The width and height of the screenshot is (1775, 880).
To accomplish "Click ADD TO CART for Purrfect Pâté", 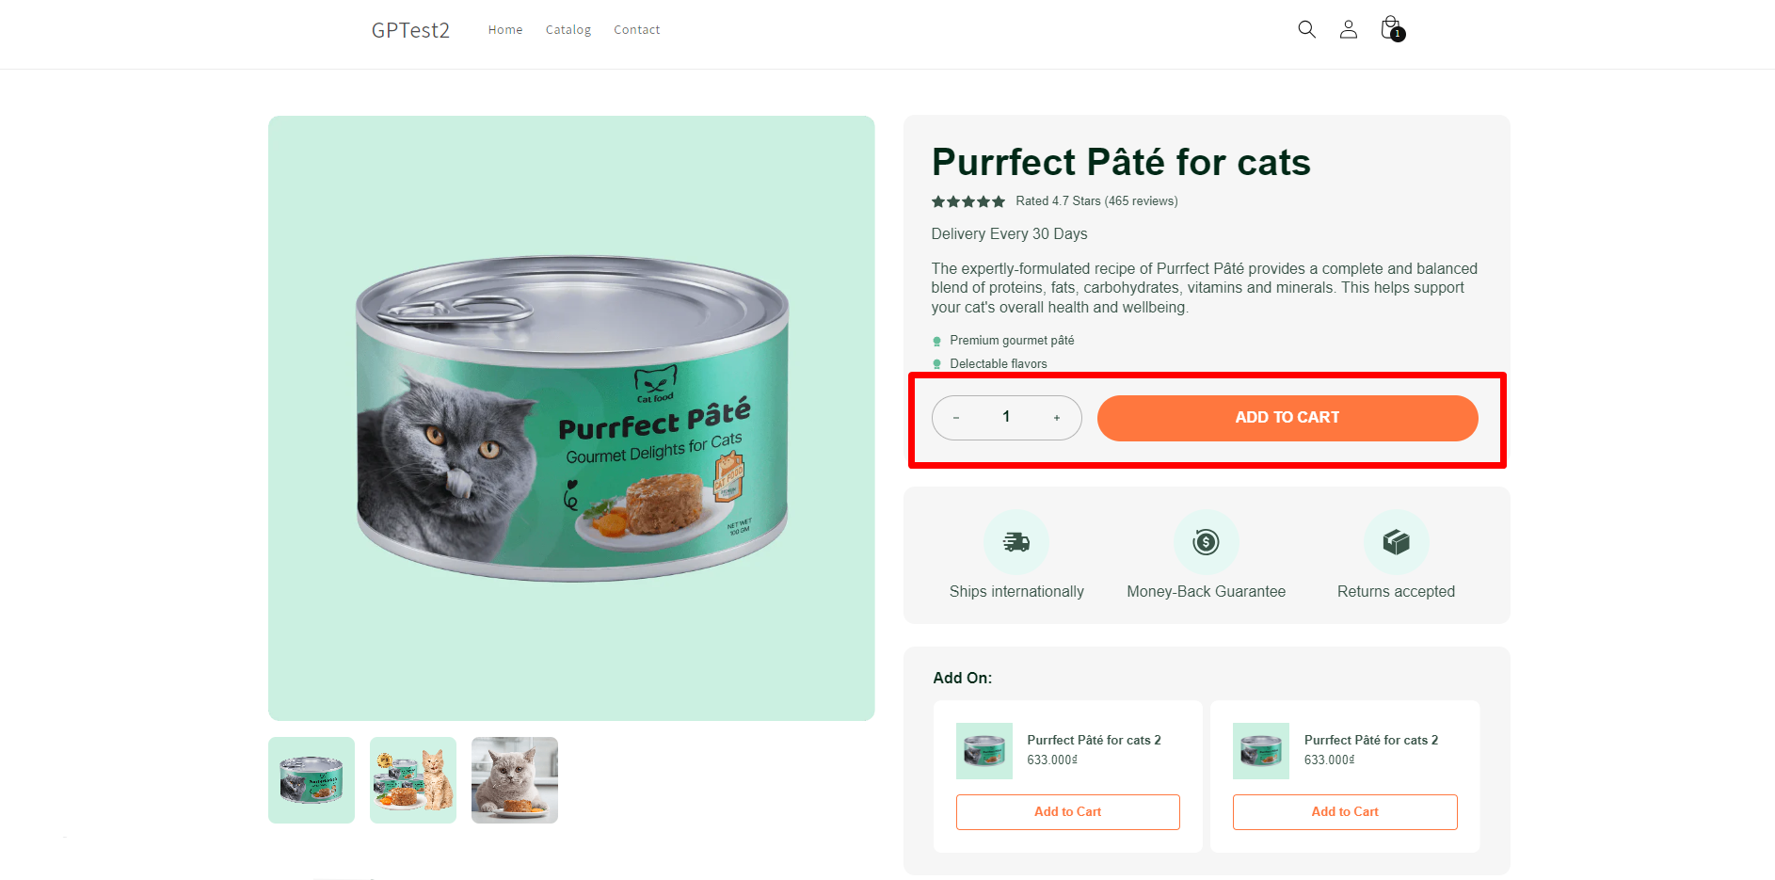I will pos(1287,417).
